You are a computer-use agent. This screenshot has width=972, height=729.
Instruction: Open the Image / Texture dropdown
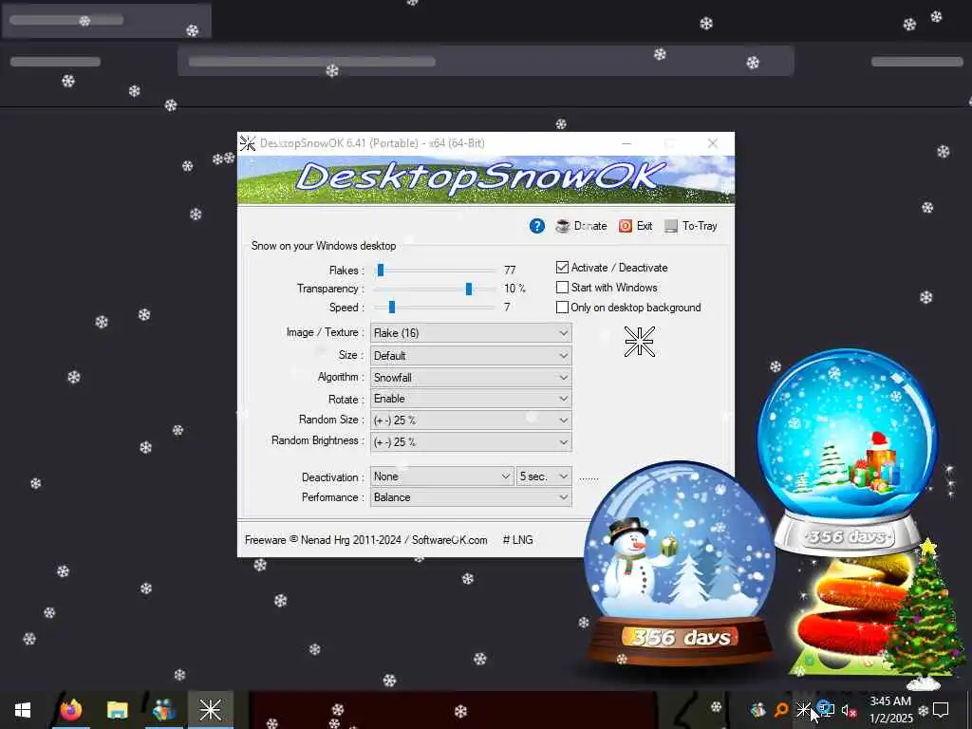(x=471, y=333)
